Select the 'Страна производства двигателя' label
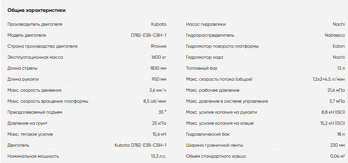Screen dimensions: 348x163 [42, 46]
